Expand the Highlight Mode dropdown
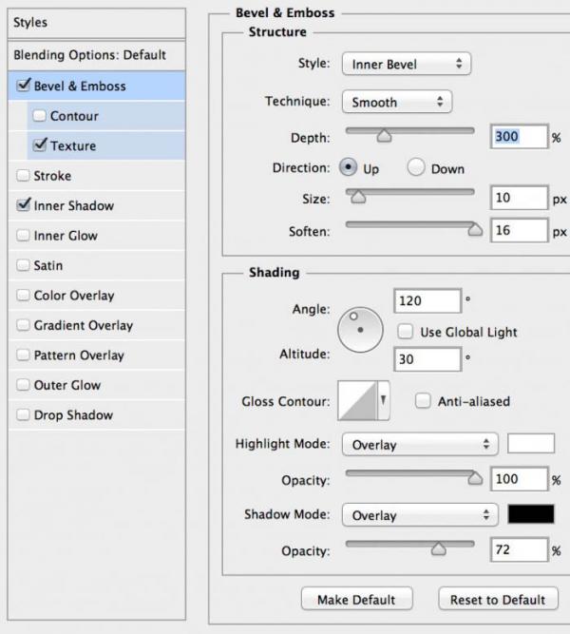The height and width of the screenshot is (634, 570). [419, 444]
